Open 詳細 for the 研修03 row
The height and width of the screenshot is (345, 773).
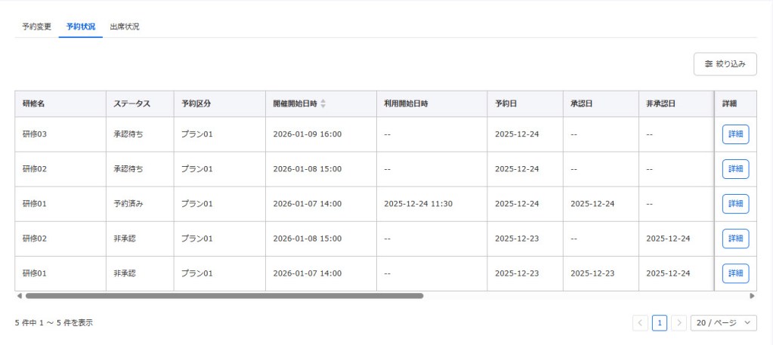[x=735, y=134]
